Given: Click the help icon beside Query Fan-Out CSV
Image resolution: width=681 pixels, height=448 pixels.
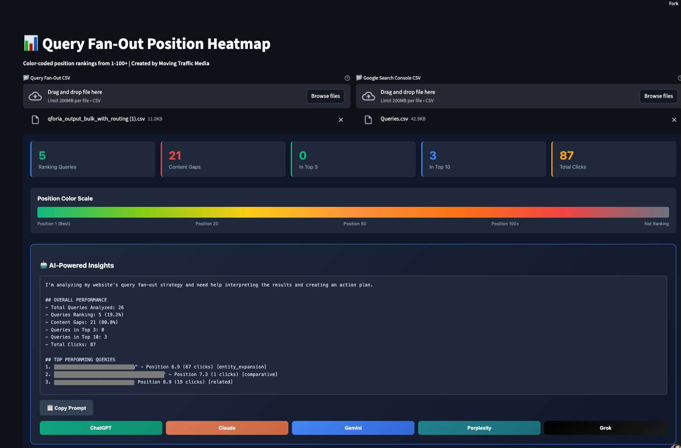Looking at the screenshot, I should point(347,78).
